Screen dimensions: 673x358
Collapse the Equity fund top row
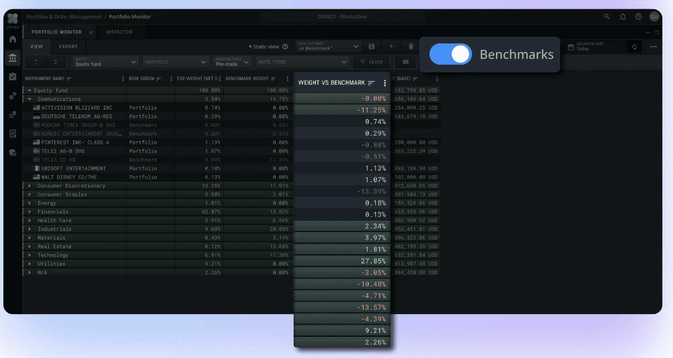pyautogui.click(x=29, y=90)
